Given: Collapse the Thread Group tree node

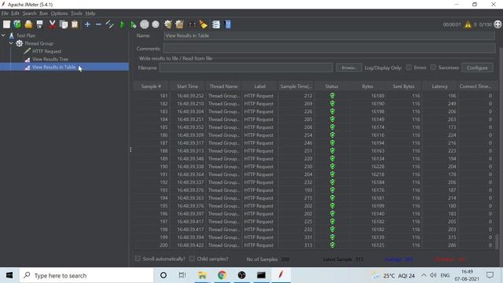Looking at the screenshot, I should [x=11, y=43].
